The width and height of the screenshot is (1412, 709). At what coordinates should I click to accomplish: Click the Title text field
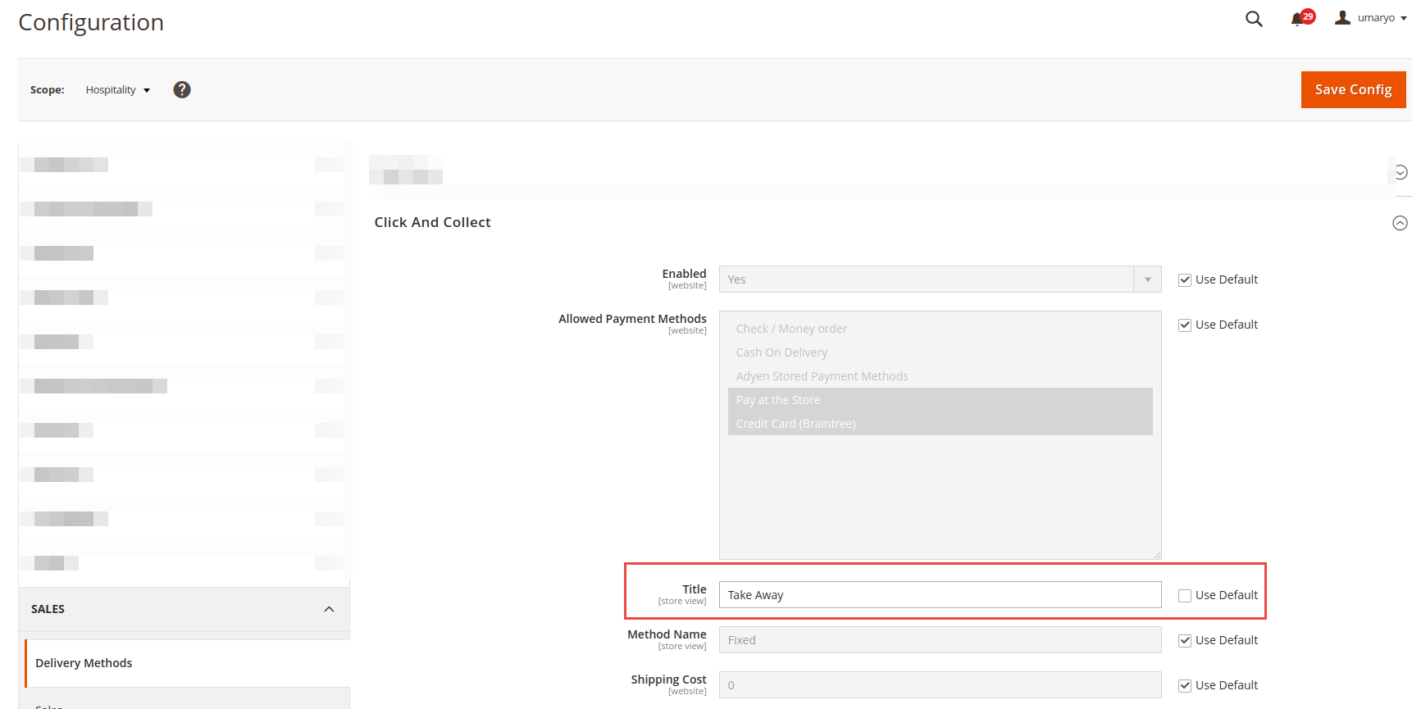click(x=940, y=595)
